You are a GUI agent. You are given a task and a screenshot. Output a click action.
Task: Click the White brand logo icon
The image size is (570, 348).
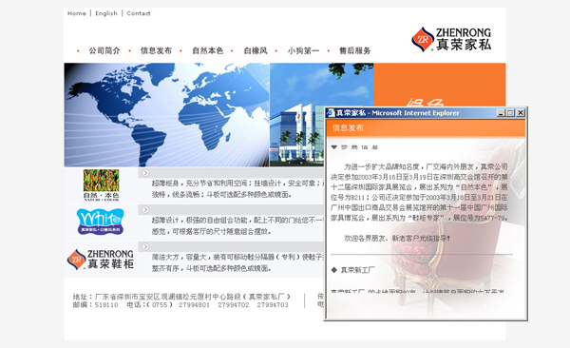tap(101, 222)
